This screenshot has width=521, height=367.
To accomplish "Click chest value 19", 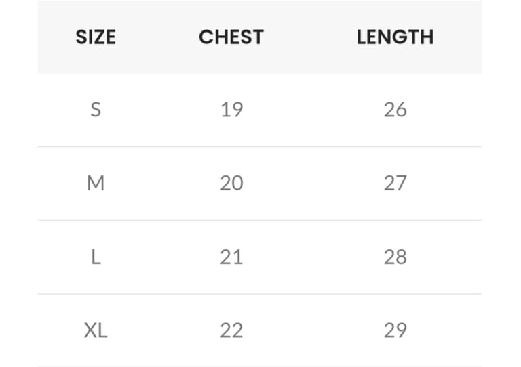I will pos(231,109).
